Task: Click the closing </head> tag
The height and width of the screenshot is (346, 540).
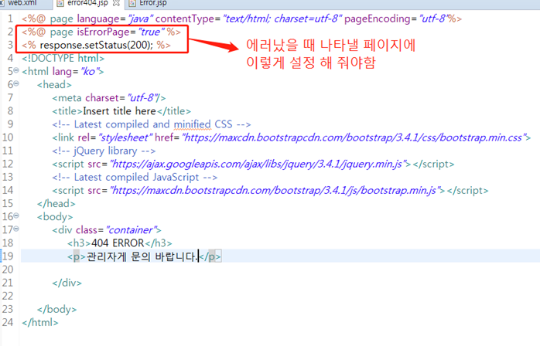Action: pos(56,204)
